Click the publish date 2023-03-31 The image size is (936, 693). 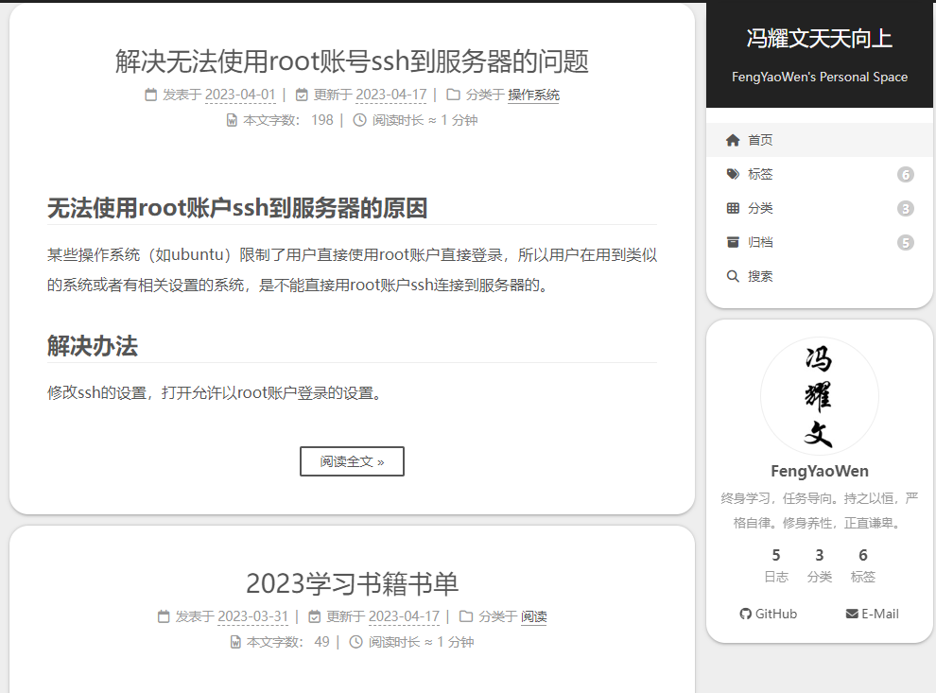click(x=253, y=616)
